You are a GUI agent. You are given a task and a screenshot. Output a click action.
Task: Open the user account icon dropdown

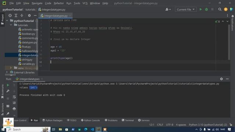click(x=168, y=10)
